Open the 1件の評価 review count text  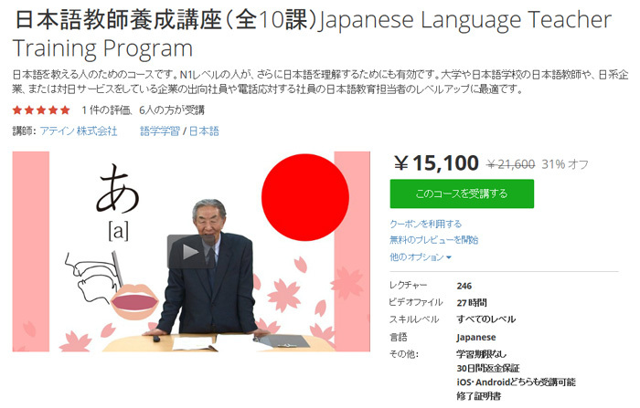click(106, 110)
